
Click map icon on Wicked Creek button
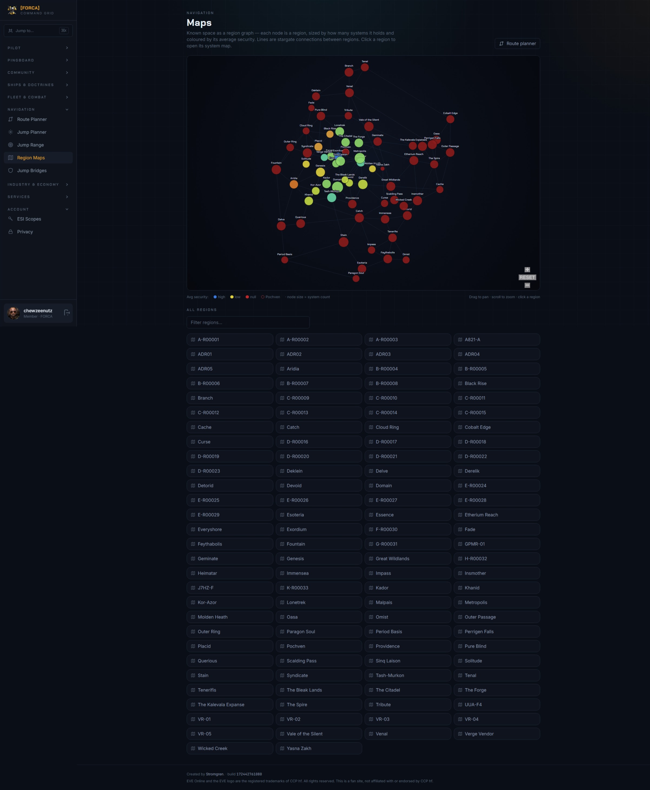click(193, 748)
